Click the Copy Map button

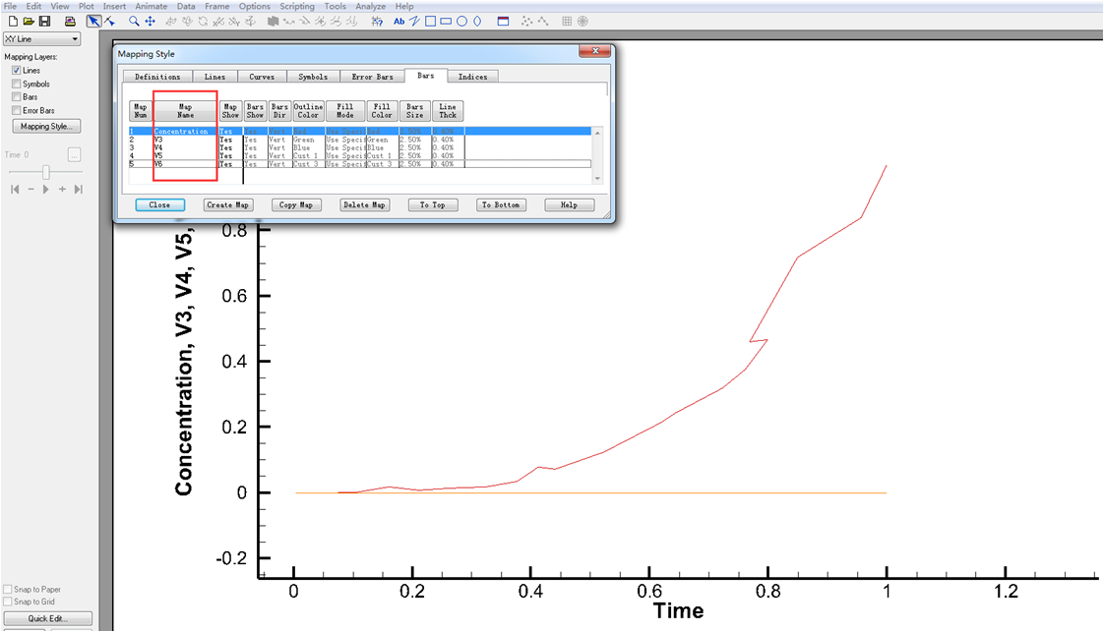pyautogui.click(x=296, y=205)
